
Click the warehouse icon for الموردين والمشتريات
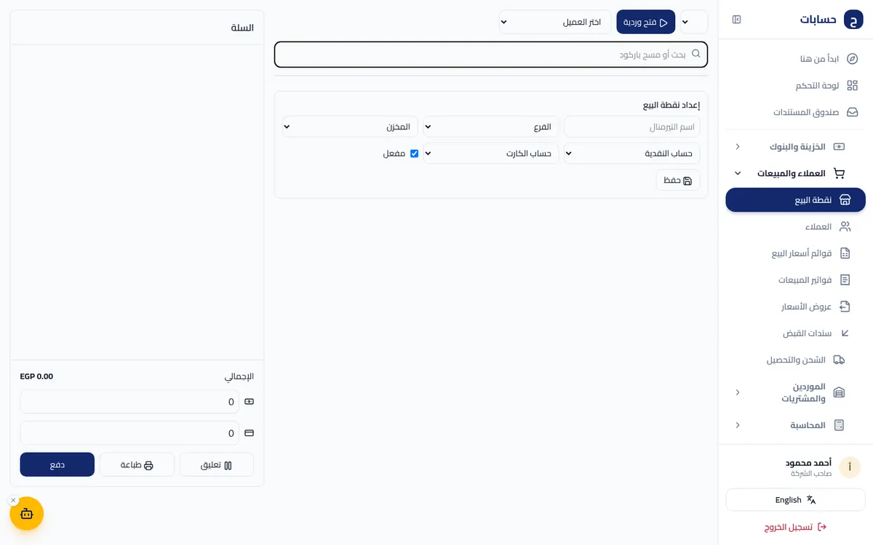[839, 392]
